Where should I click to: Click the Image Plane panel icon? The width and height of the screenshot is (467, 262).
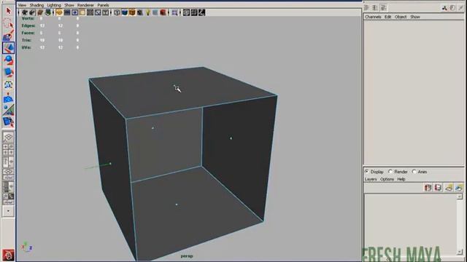coord(48,12)
